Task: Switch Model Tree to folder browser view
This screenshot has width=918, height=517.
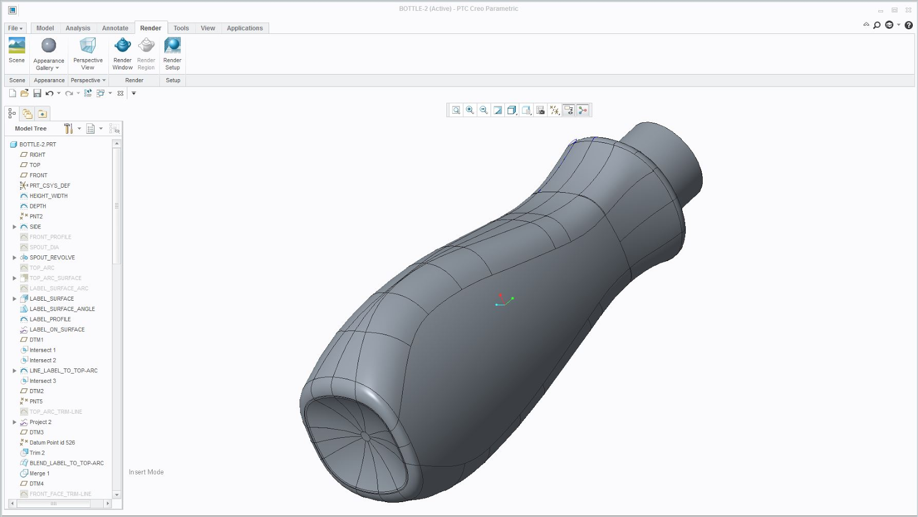Action: pyautogui.click(x=27, y=113)
